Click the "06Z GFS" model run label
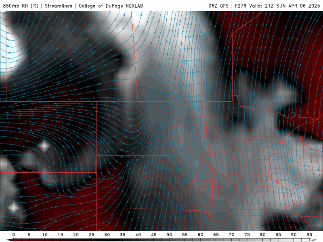Screen dimensions: 323x242 coord(218,6)
